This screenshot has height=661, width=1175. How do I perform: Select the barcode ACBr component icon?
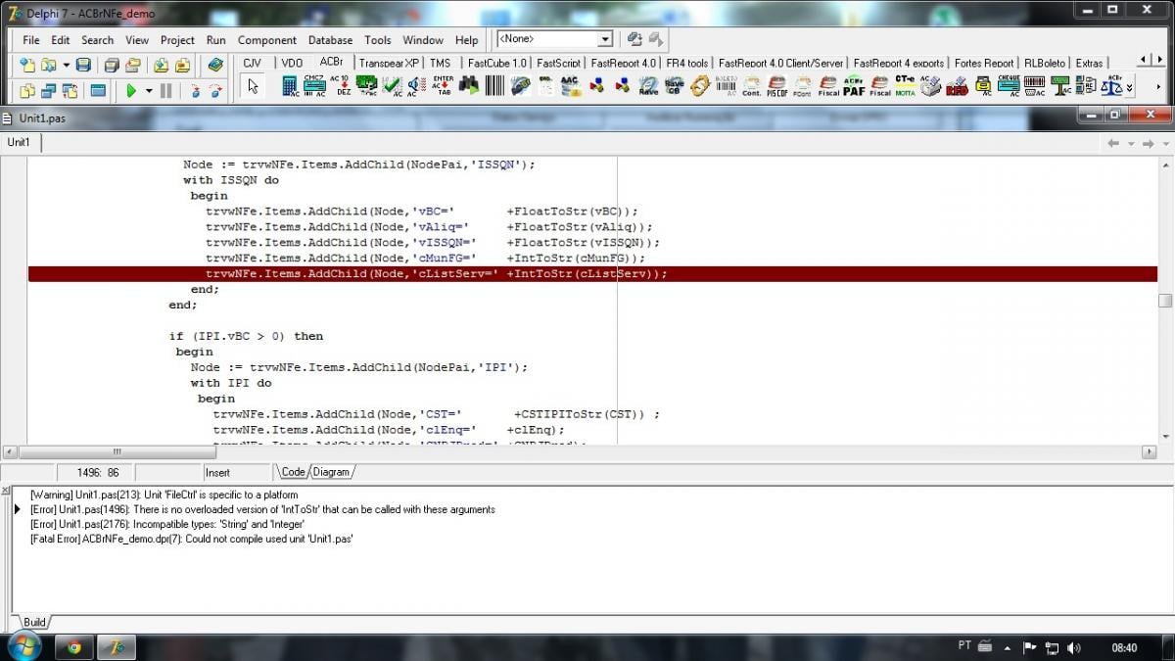pos(493,86)
